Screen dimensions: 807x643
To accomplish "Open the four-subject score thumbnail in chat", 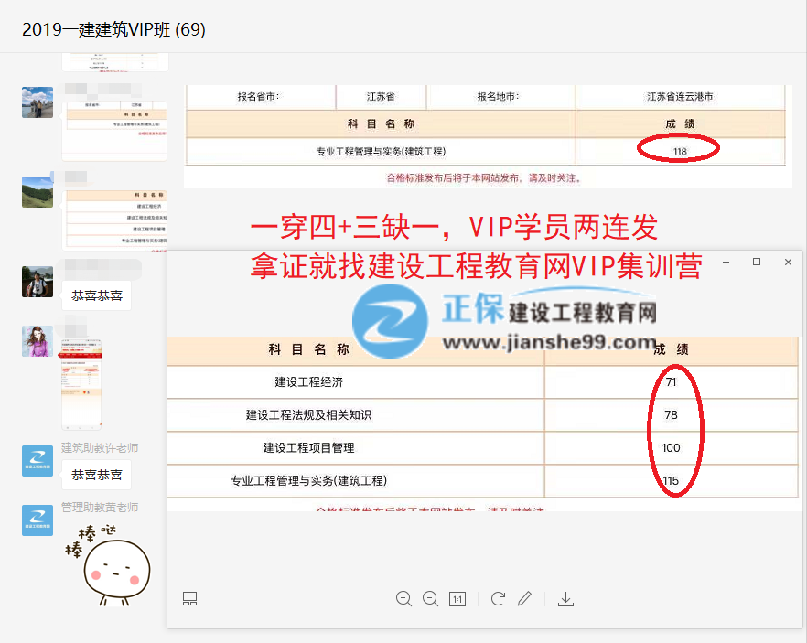I will [x=114, y=218].
